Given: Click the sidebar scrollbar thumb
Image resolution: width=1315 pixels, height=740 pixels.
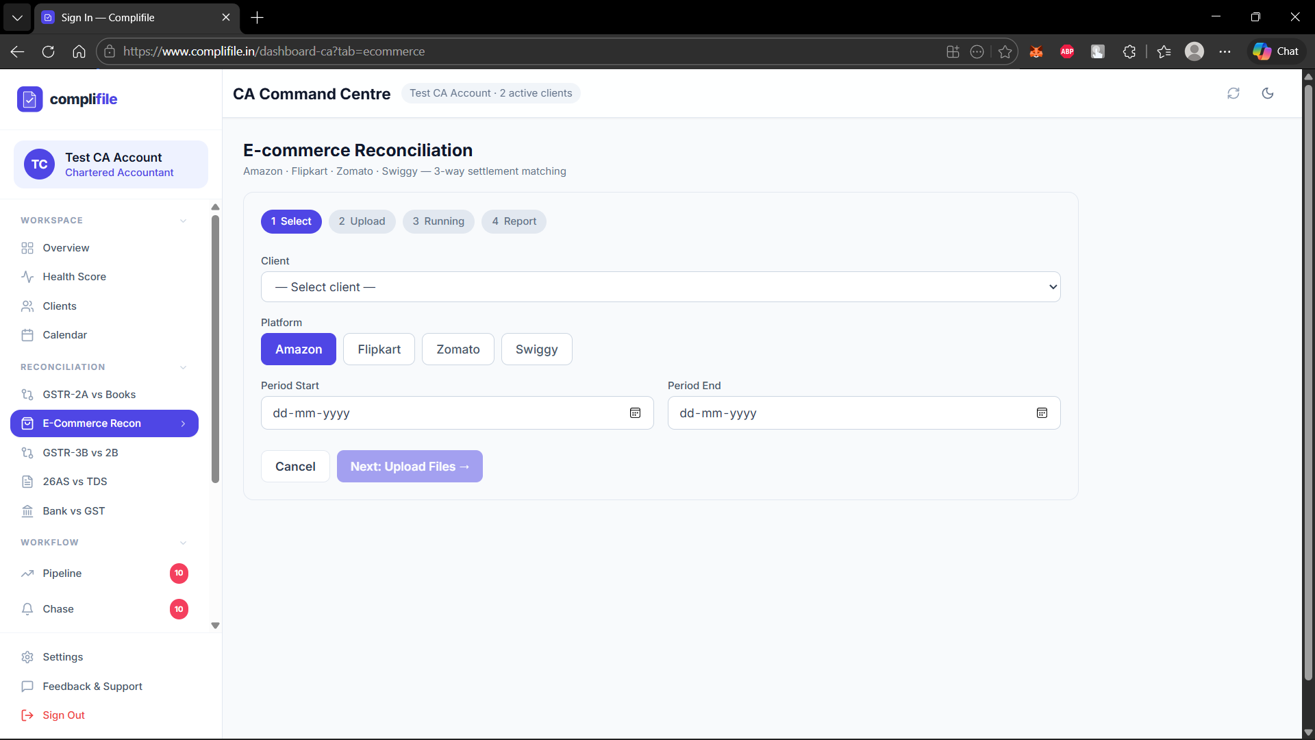Looking at the screenshot, I should click(215, 349).
